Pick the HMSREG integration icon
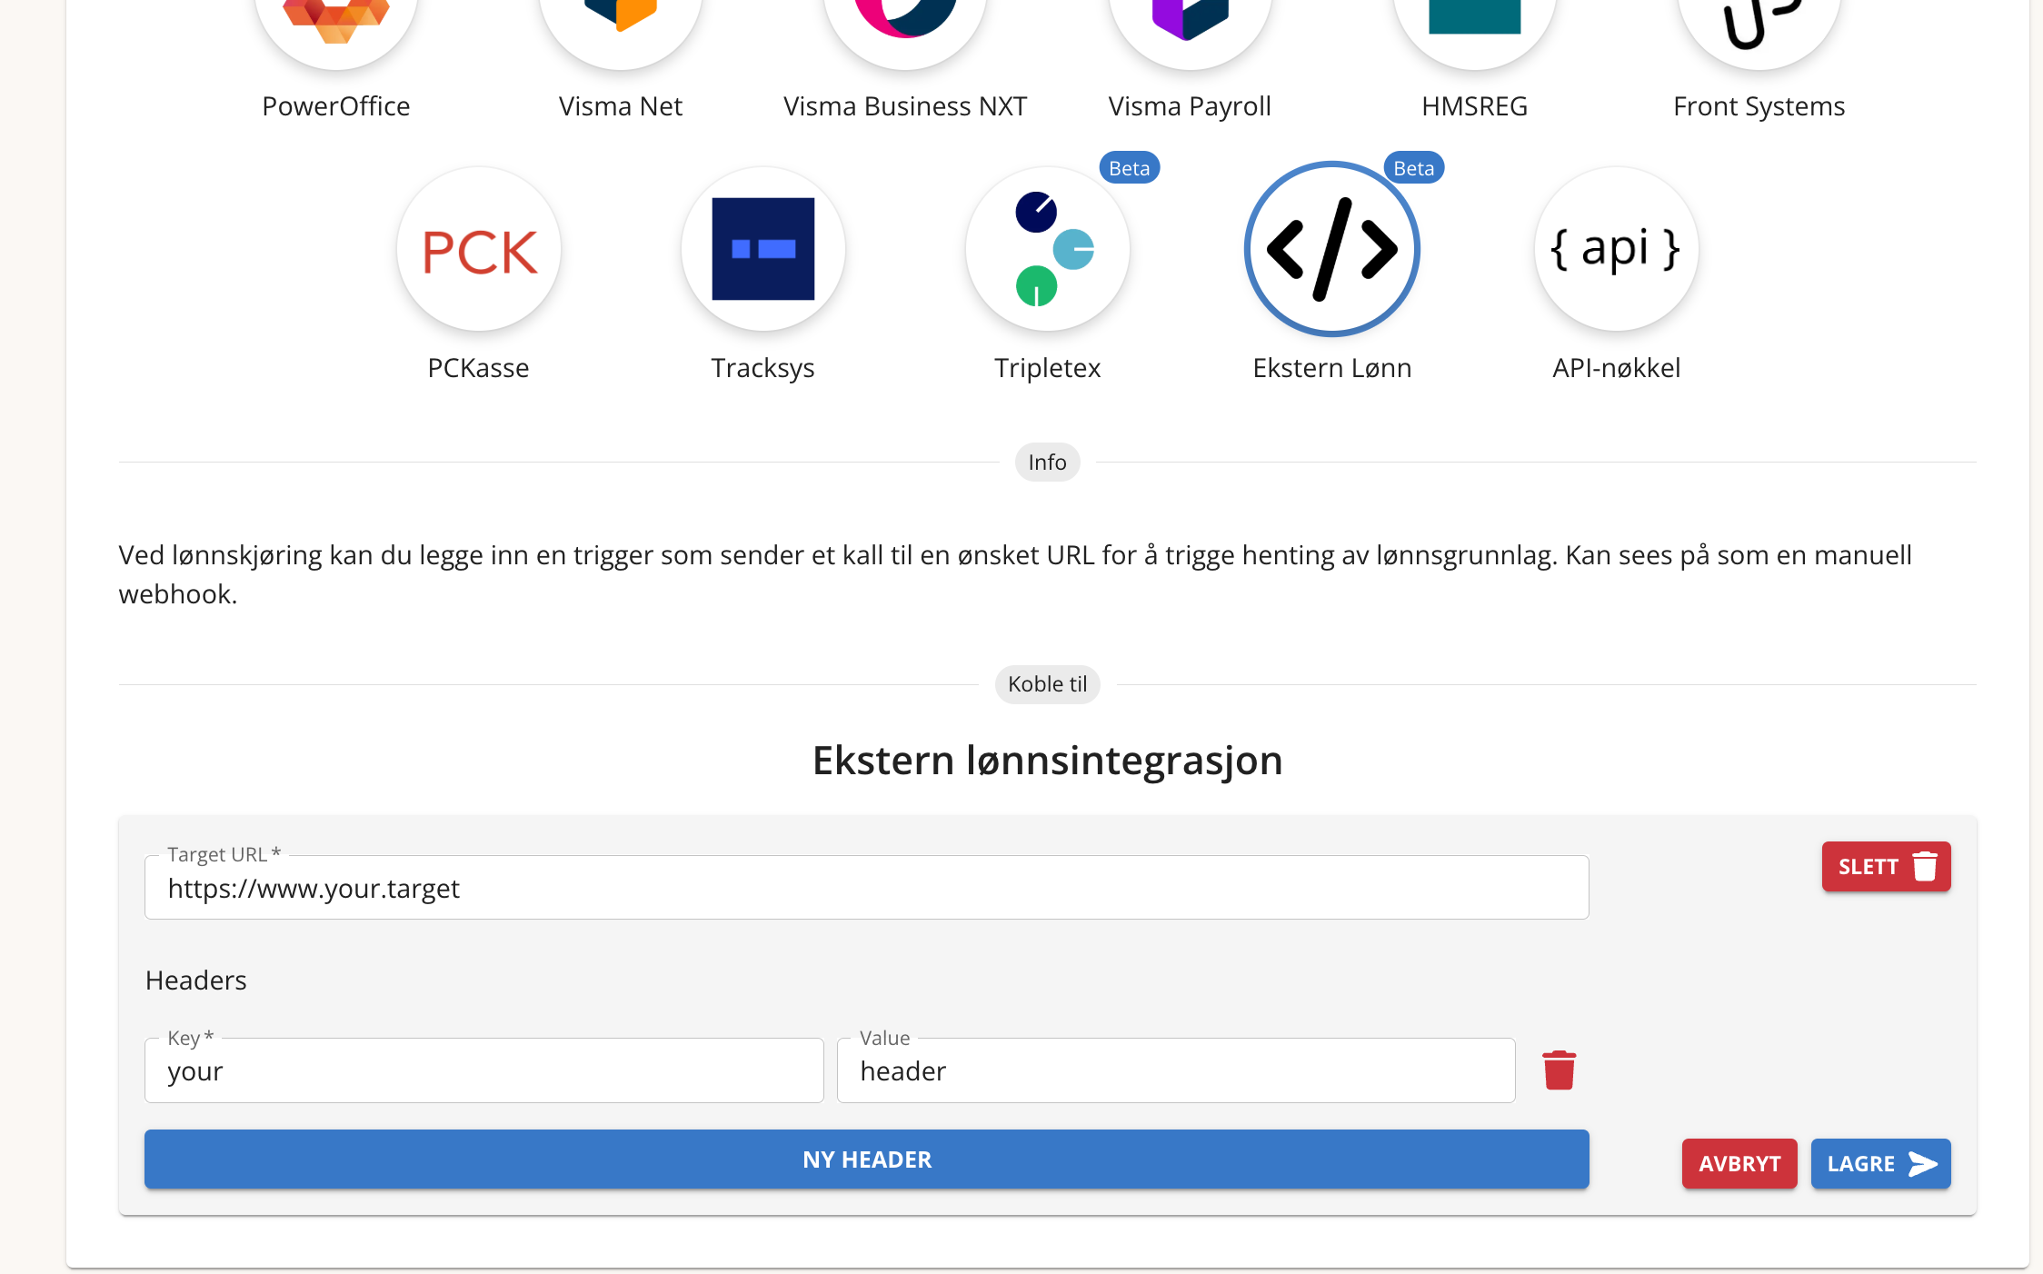Viewport: 2043px width, 1274px height. [1474, 23]
